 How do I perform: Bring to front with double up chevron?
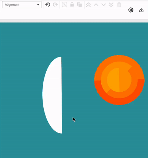click(x=88, y=5)
